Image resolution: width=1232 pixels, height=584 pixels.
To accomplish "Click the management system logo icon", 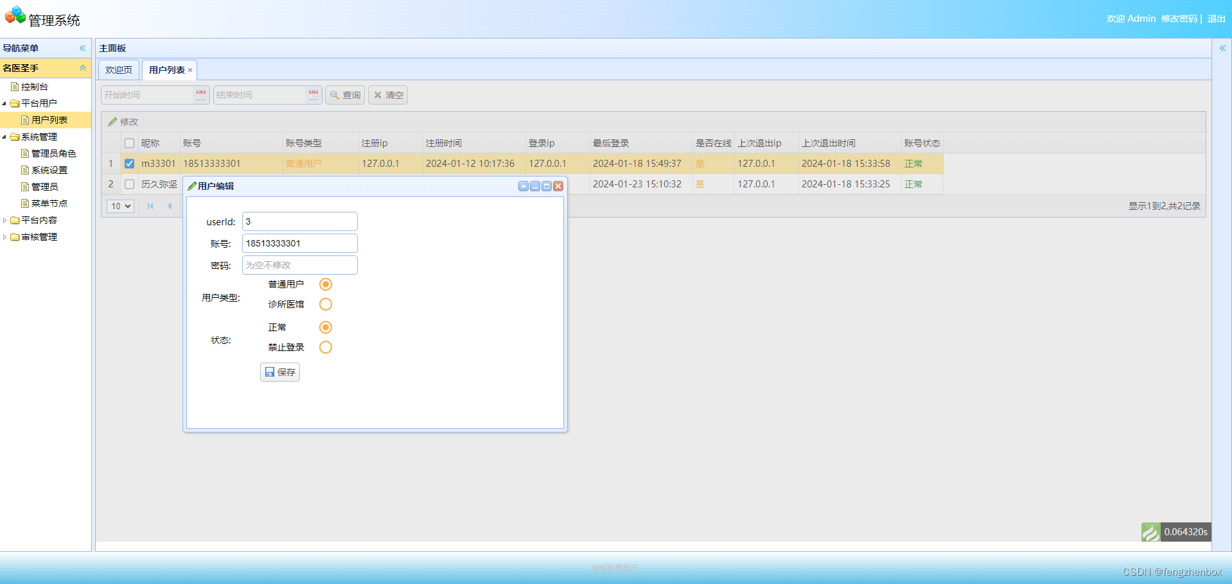I will [15, 15].
